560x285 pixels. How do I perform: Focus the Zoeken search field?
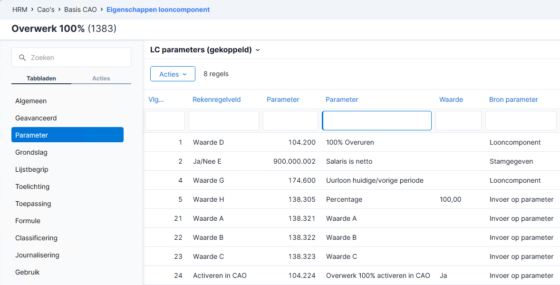click(71, 57)
